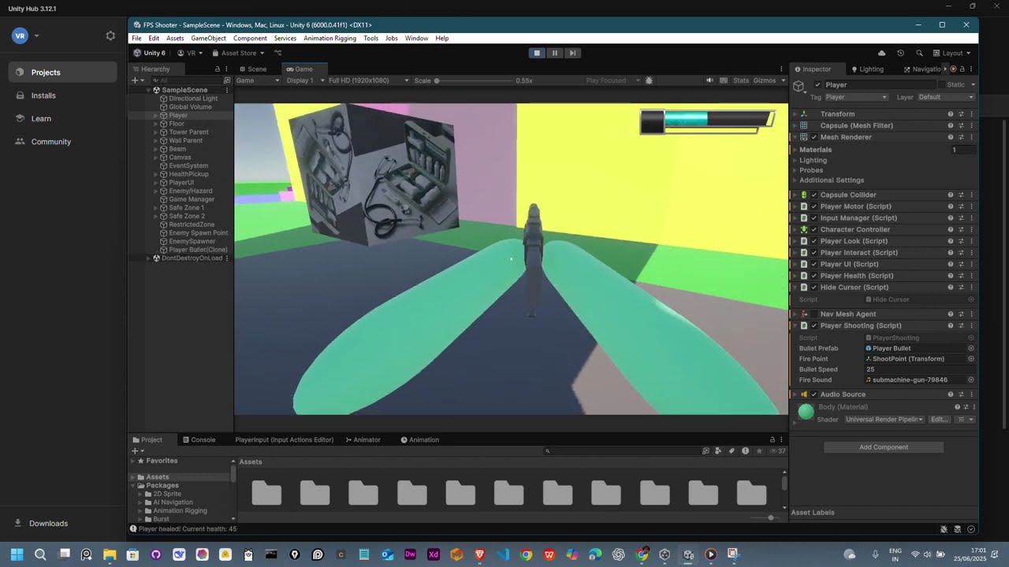Switch to the Animator tab
1009x567 pixels.
coord(363,439)
